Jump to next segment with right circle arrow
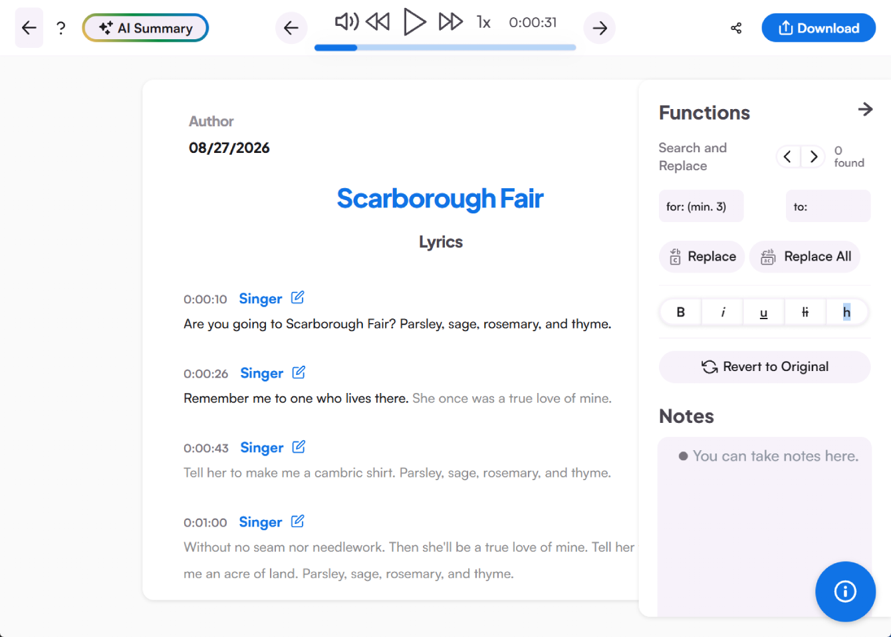This screenshot has height=637, width=891. 600,28
